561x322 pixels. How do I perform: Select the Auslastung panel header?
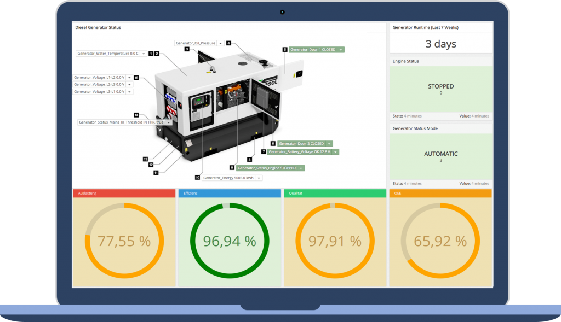pyautogui.click(x=123, y=194)
